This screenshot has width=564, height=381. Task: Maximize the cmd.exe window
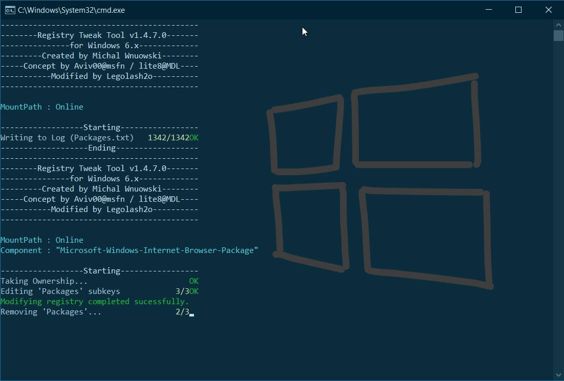[x=518, y=10]
